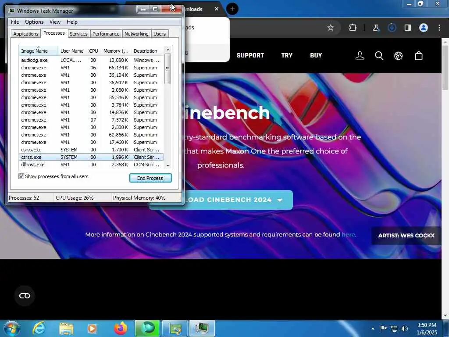
Task: Close the Downloads browser tab
Action: click(217, 9)
